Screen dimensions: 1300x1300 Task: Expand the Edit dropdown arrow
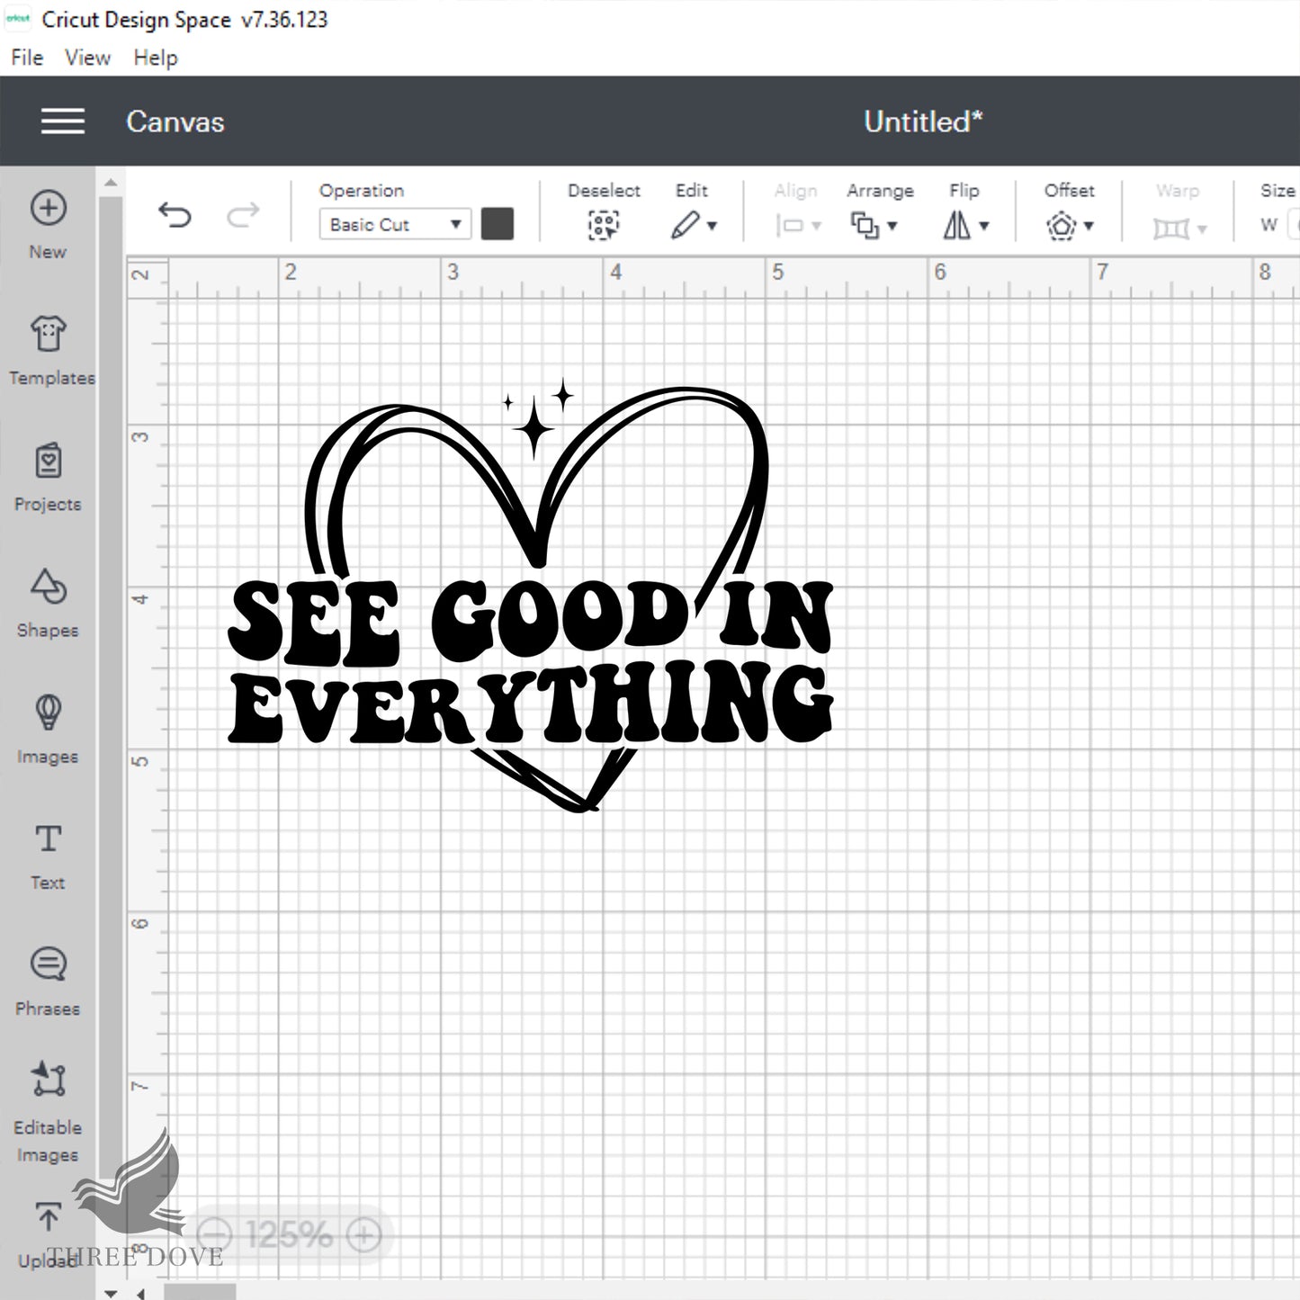(x=713, y=226)
